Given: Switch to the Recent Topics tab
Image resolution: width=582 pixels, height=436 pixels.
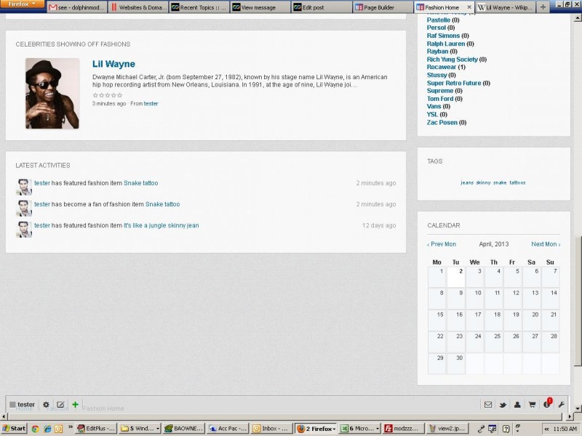Looking at the screenshot, I should pyautogui.click(x=199, y=7).
